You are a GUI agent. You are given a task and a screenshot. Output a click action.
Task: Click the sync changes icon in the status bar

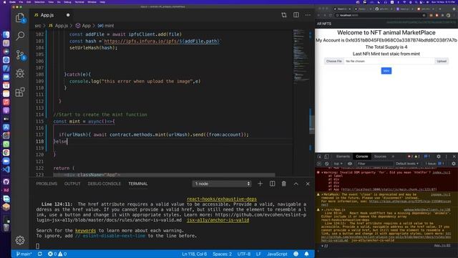[40, 254]
